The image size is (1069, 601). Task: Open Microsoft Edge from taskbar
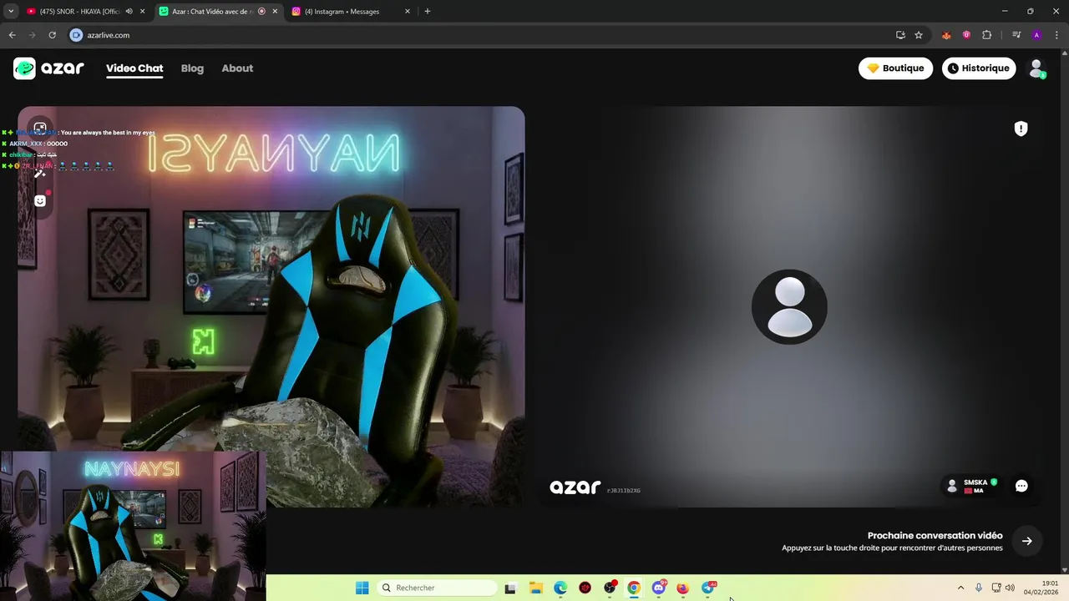[560, 588]
